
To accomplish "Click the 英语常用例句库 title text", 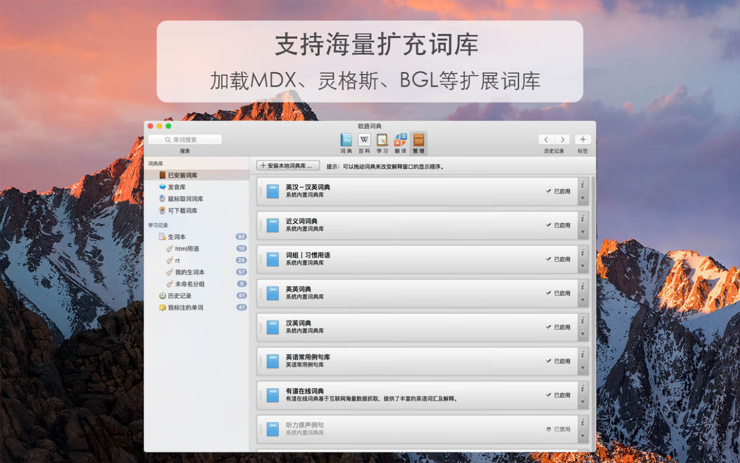I will 308,357.
